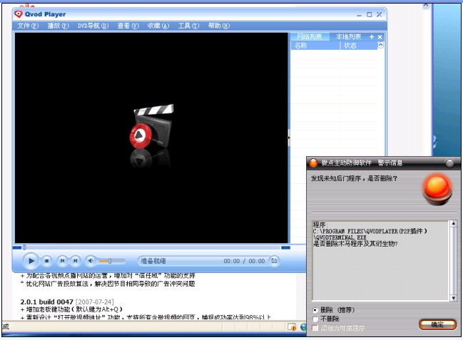Screen dimensions: 463x340
Task: Select the 删除 (推荐) radio option
Action: pos(315,310)
